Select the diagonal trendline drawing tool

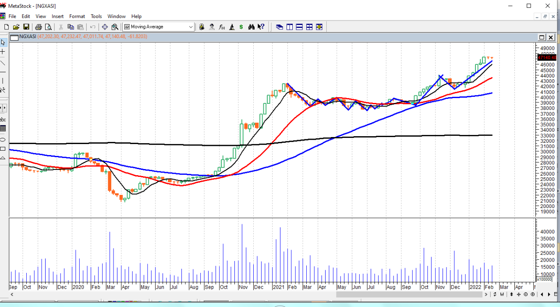click(3, 62)
